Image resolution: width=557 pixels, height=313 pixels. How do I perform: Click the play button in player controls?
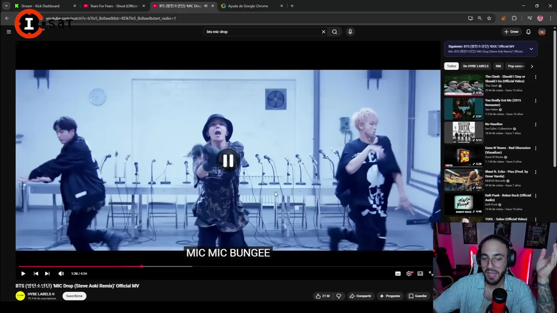pyautogui.click(x=23, y=273)
